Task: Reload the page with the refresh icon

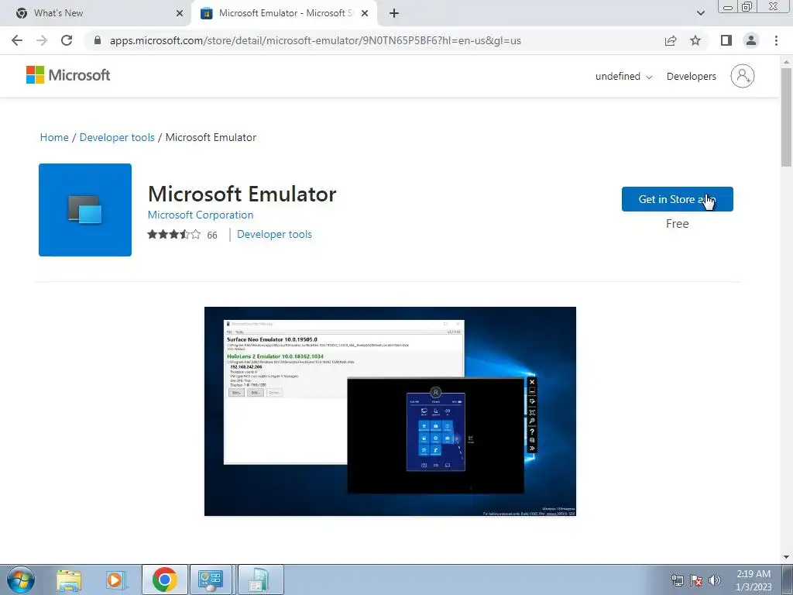Action: (67, 40)
